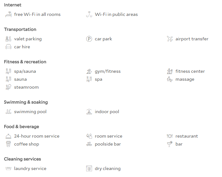Click the bar cocktail glass icon
The width and height of the screenshot is (222, 177).
[170, 144]
